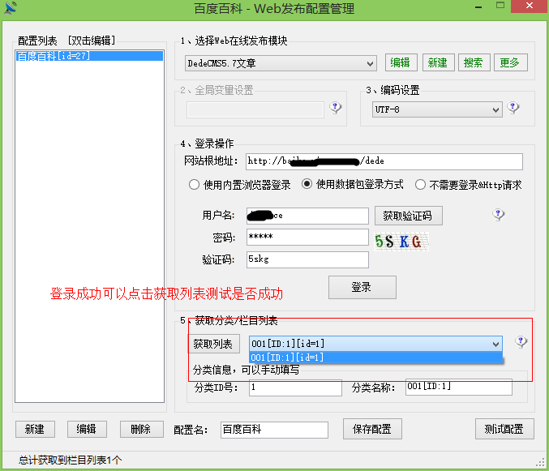
Task: Click the 验证码 input field
Action: tap(307, 259)
